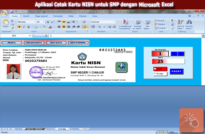Open Find & Select menu
This screenshot has width=205, height=134.
coord(189,24)
